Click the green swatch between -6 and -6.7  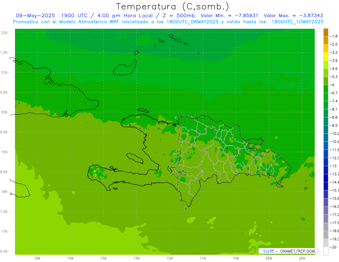[326, 89]
